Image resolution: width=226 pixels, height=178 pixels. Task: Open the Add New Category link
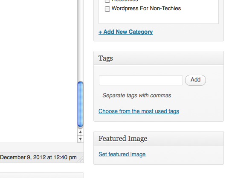coord(126,32)
